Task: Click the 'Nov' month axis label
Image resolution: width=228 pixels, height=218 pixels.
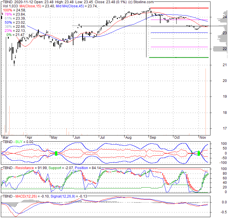Action: (x=203, y=138)
